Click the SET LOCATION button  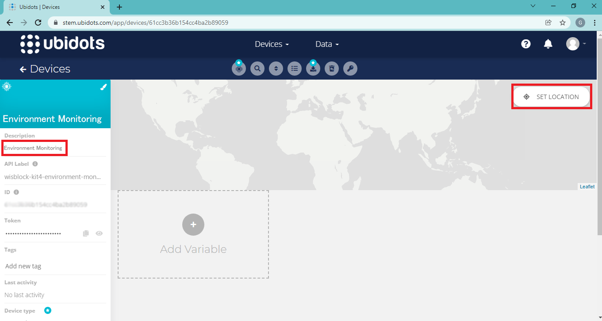click(552, 97)
